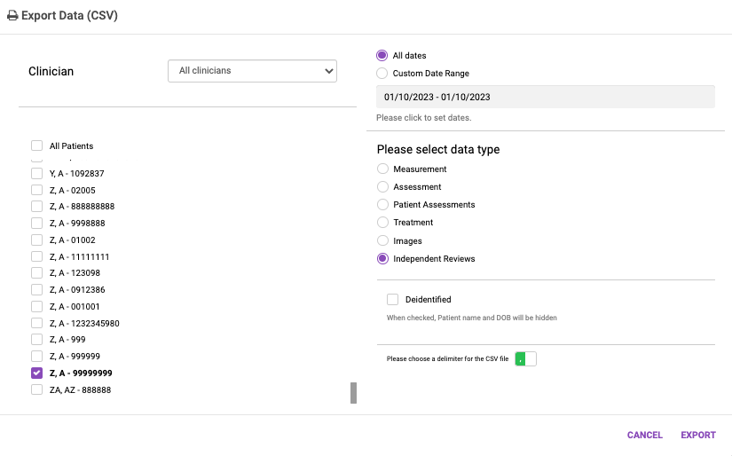This screenshot has width=732, height=456.
Task: Select the All dates radio button
Action: pos(382,55)
